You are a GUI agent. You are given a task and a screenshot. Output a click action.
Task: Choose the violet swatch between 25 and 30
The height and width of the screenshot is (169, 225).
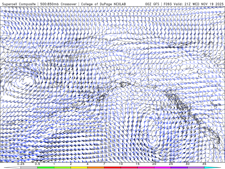point(179,168)
